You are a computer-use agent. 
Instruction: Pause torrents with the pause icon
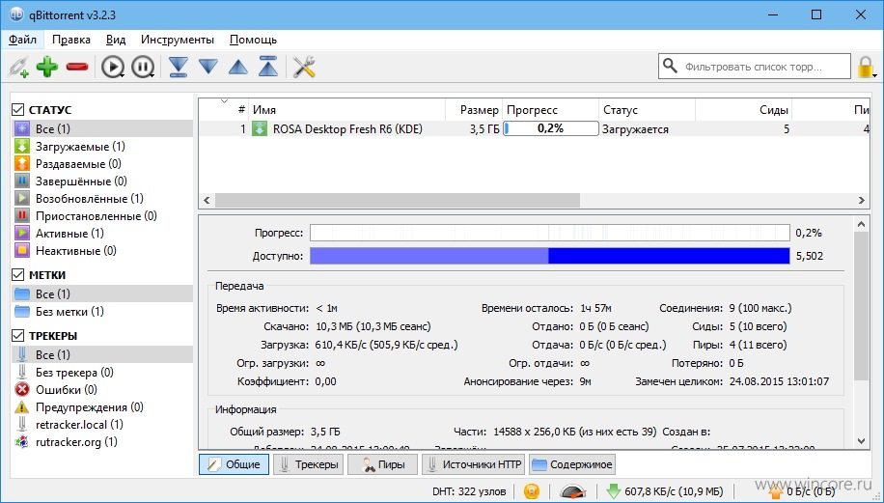(142, 68)
